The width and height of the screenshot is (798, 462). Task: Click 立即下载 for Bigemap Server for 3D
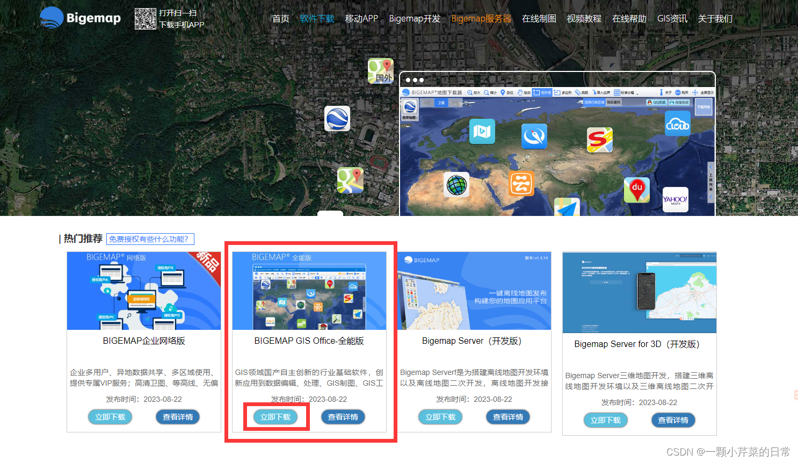(x=606, y=420)
